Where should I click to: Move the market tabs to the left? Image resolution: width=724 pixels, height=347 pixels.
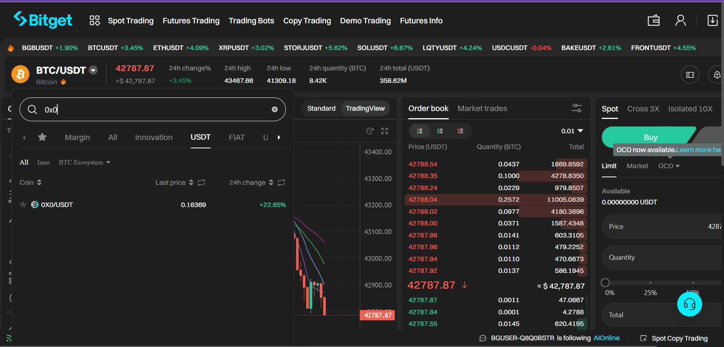pyautogui.click(x=24, y=137)
